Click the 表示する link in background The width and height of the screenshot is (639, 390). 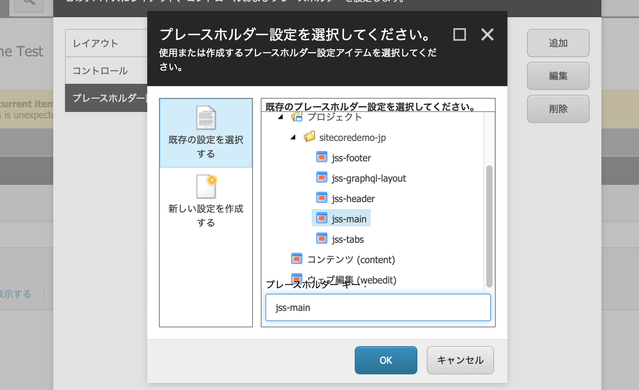16,294
